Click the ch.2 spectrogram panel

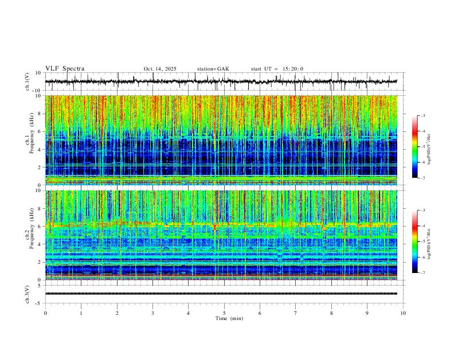click(221, 235)
